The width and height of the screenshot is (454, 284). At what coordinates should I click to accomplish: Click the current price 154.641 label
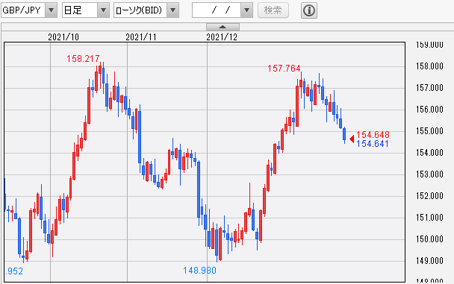(x=373, y=144)
